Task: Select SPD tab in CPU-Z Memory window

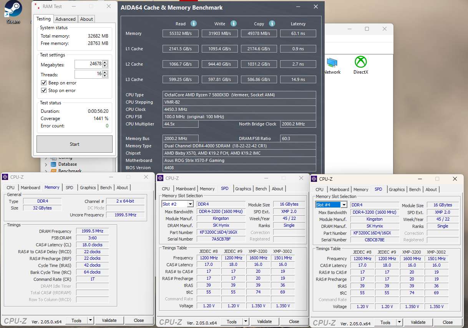Action: pyautogui.click(x=69, y=188)
